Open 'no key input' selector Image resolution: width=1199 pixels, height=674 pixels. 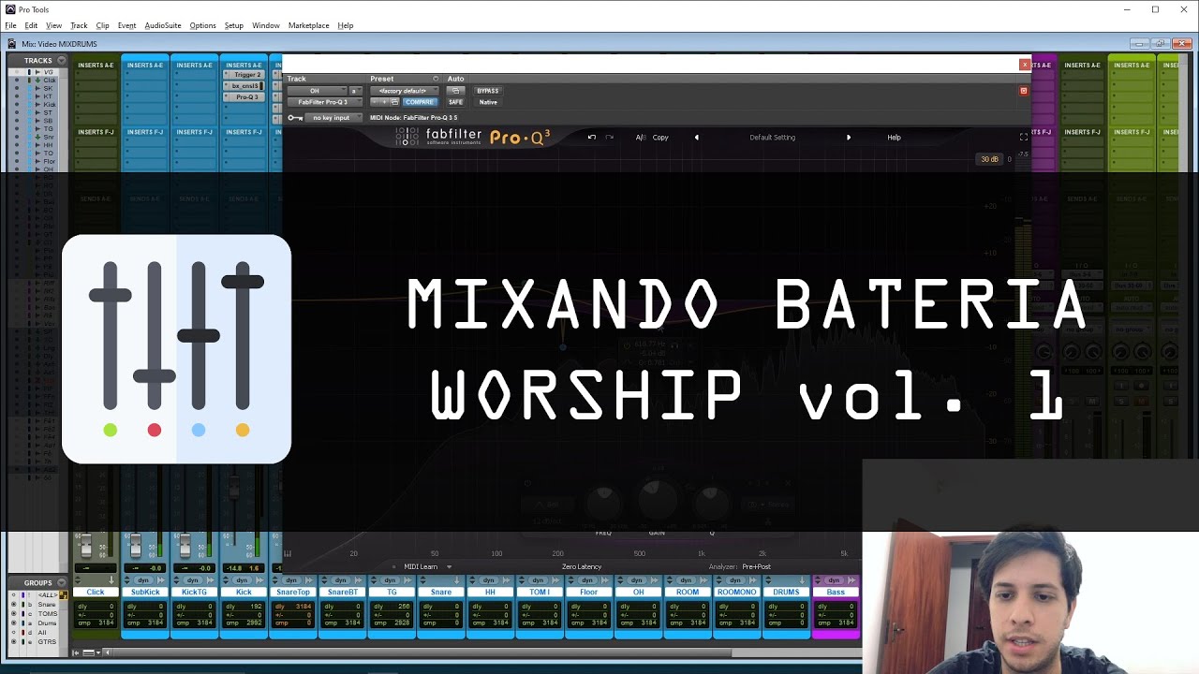coord(333,118)
